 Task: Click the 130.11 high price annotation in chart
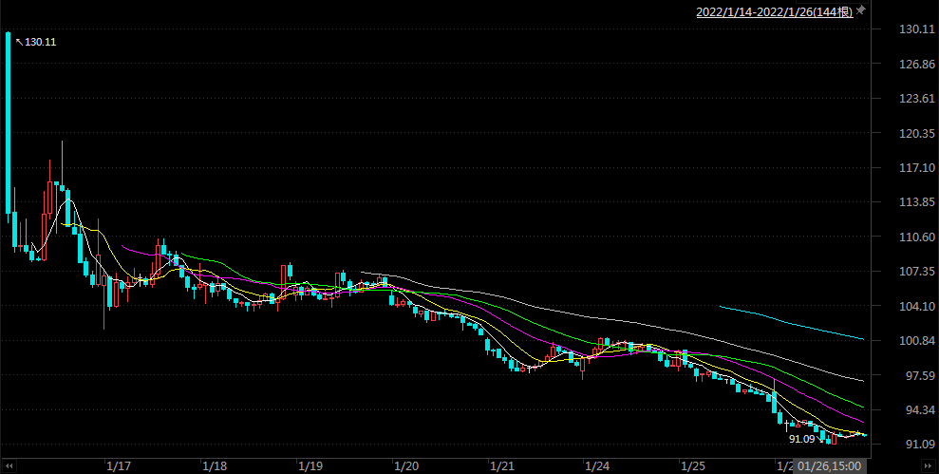pos(41,42)
